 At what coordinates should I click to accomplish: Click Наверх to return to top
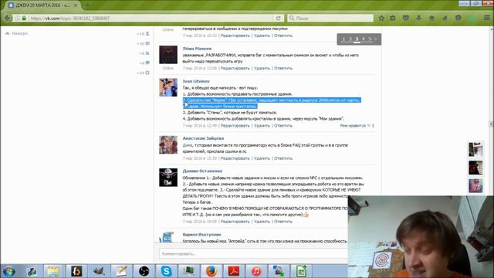tap(17, 33)
